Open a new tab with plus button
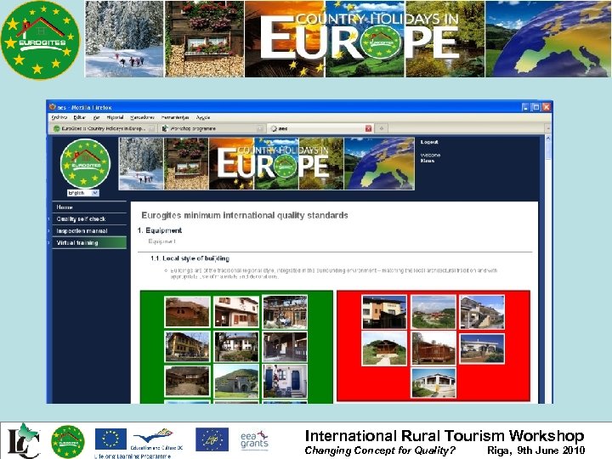This screenshot has width=612, height=459. (382, 128)
